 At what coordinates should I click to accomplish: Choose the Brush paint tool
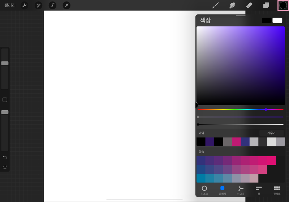click(215, 5)
